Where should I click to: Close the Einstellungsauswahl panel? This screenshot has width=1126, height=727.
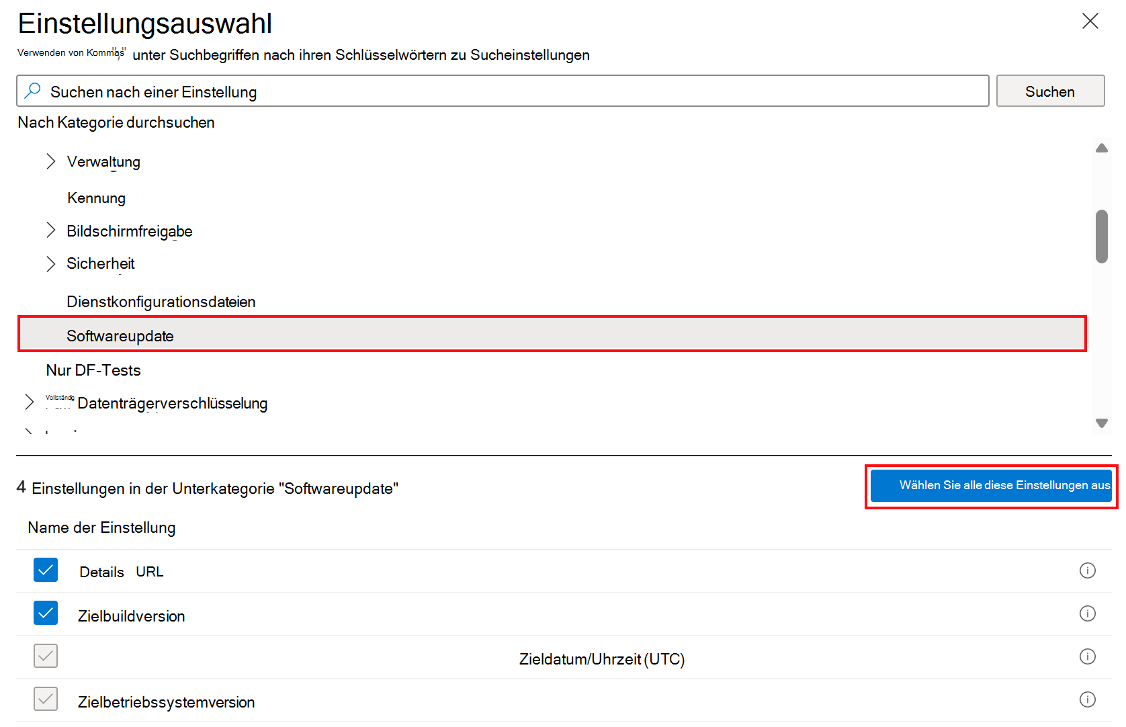tap(1090, 22)
